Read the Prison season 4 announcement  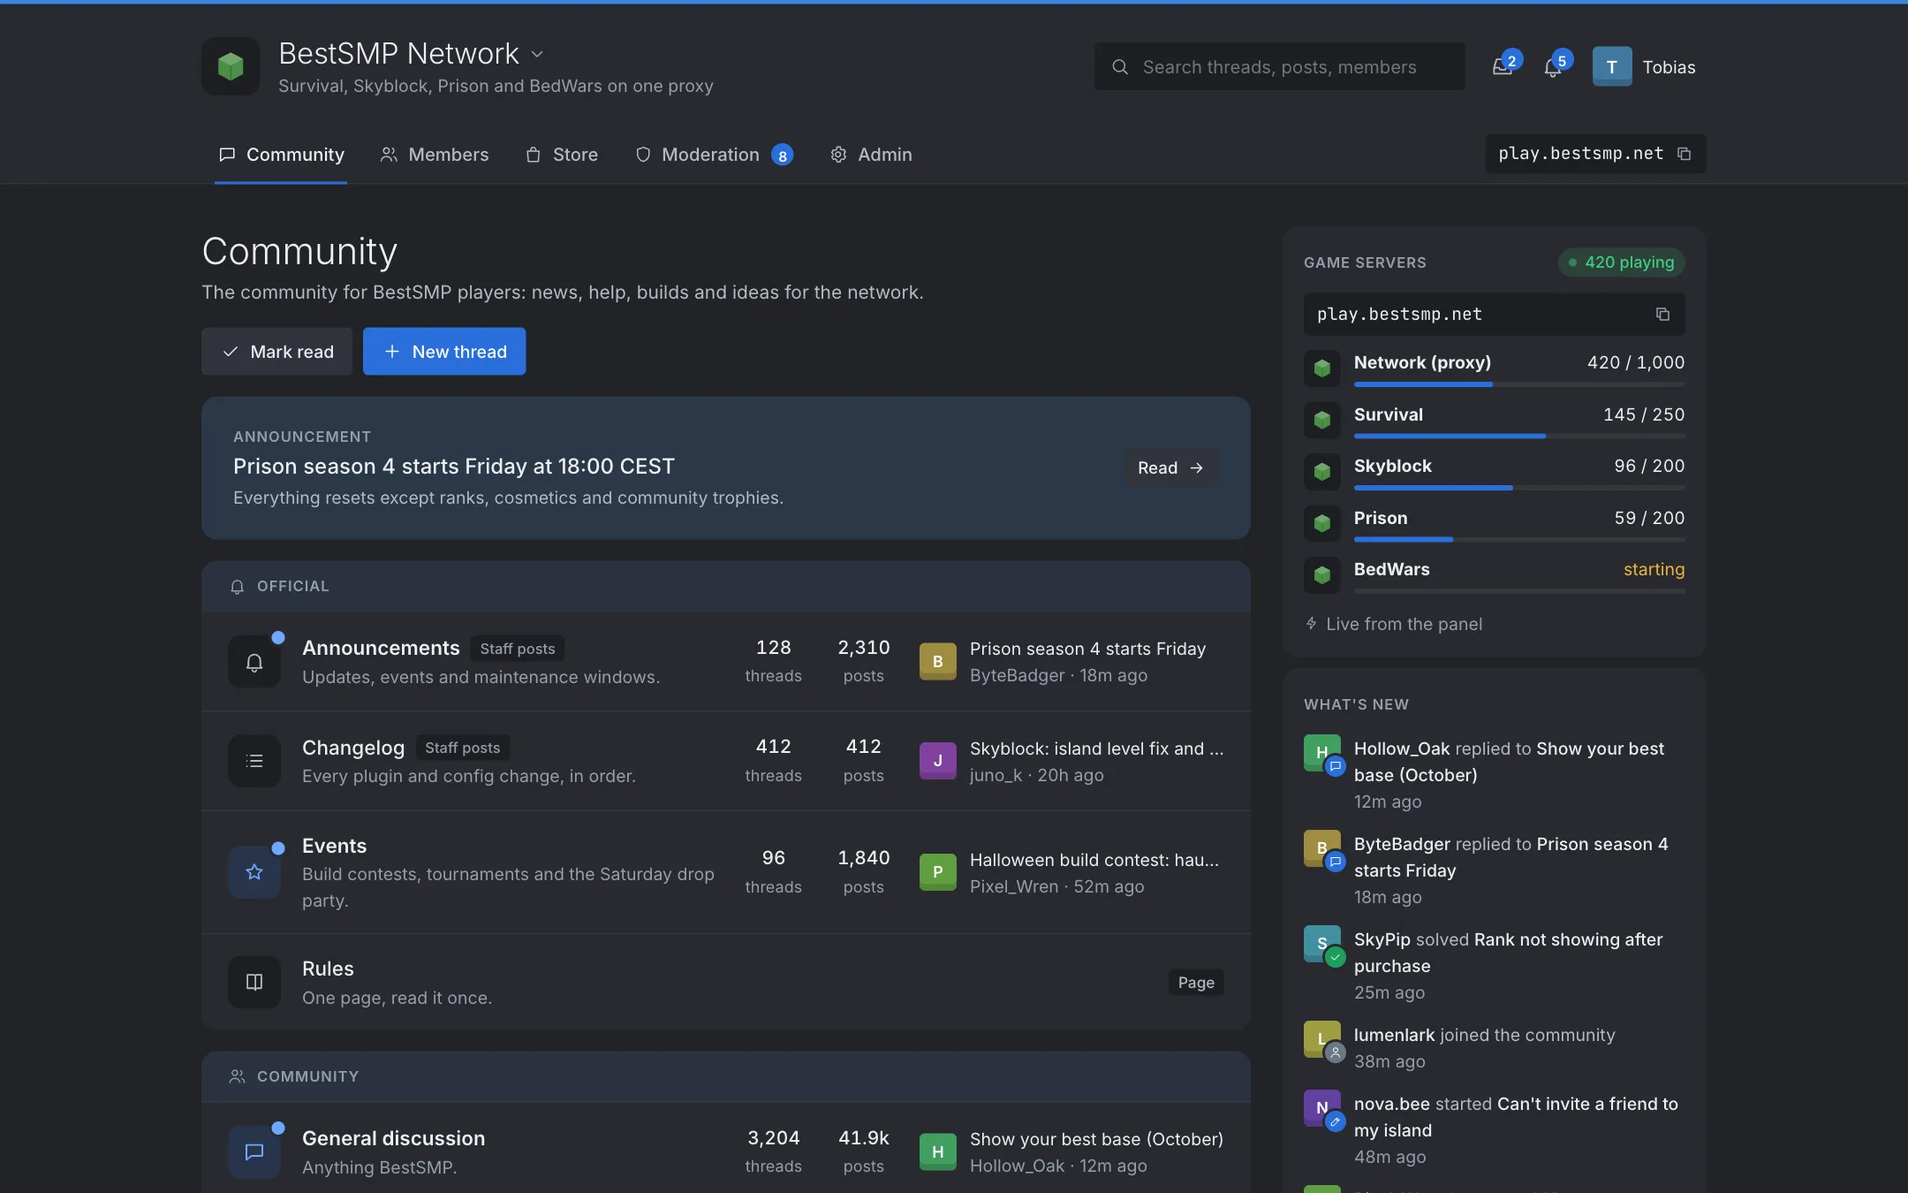1171,467
